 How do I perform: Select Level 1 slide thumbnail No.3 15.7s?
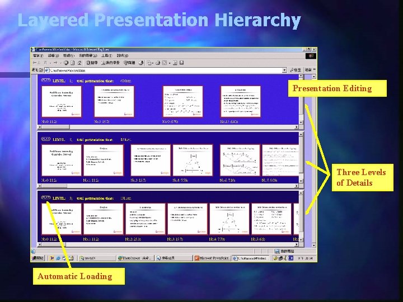click(x=114, y=102)
